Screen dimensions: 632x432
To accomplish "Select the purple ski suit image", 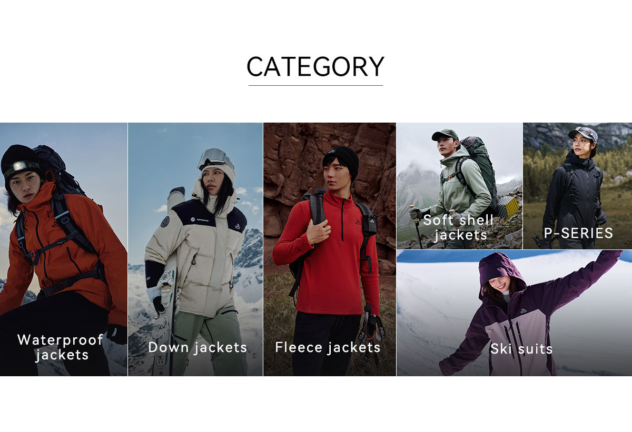I will click(515, 313).
